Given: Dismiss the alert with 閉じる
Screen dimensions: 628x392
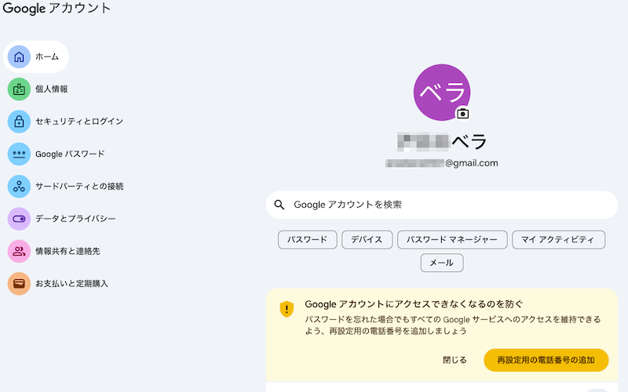Looking at the screenshot, I should point(455,360).
